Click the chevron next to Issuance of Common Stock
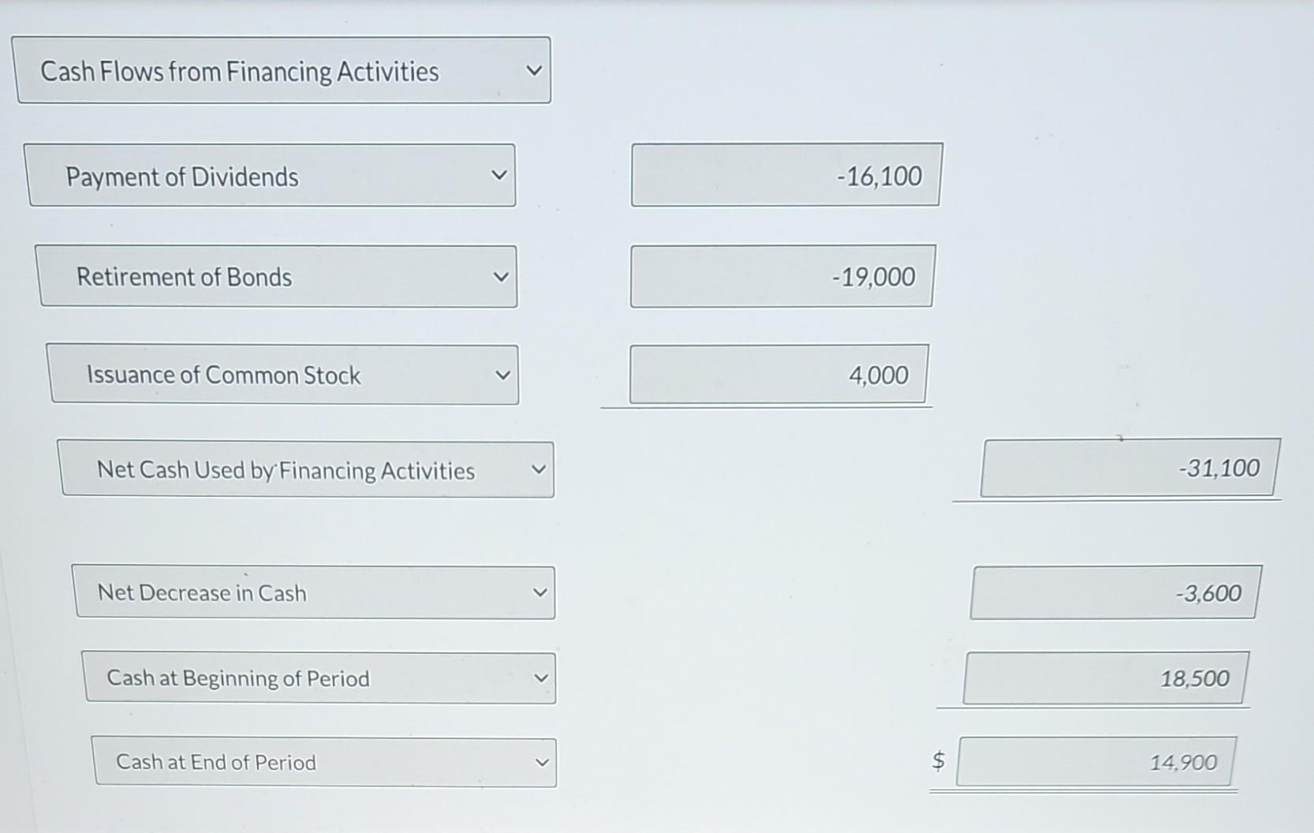 pos(505,375)
